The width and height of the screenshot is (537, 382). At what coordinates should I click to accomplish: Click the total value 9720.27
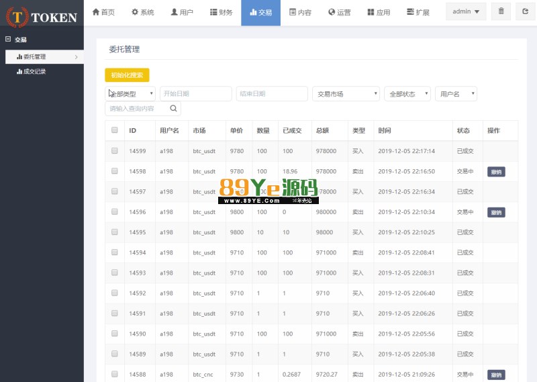[x=326, y=375]
